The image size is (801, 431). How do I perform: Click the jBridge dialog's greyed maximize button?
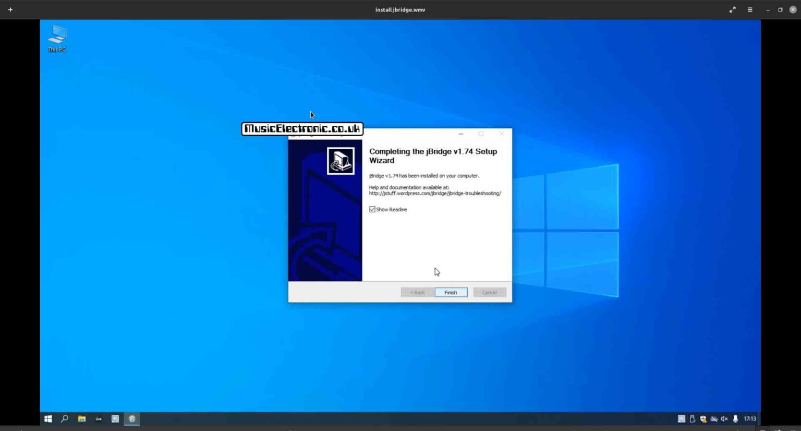pos(481,134)
